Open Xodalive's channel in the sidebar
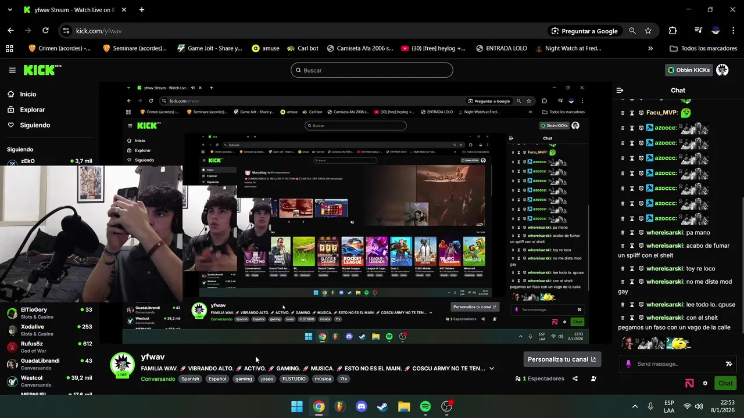 click(x=49, y=330)
